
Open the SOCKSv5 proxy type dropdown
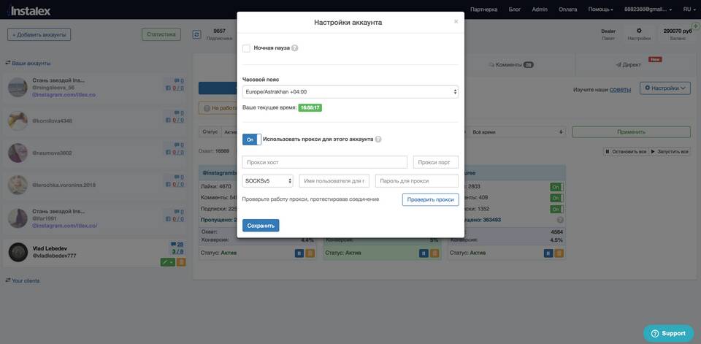coord(268,180)
